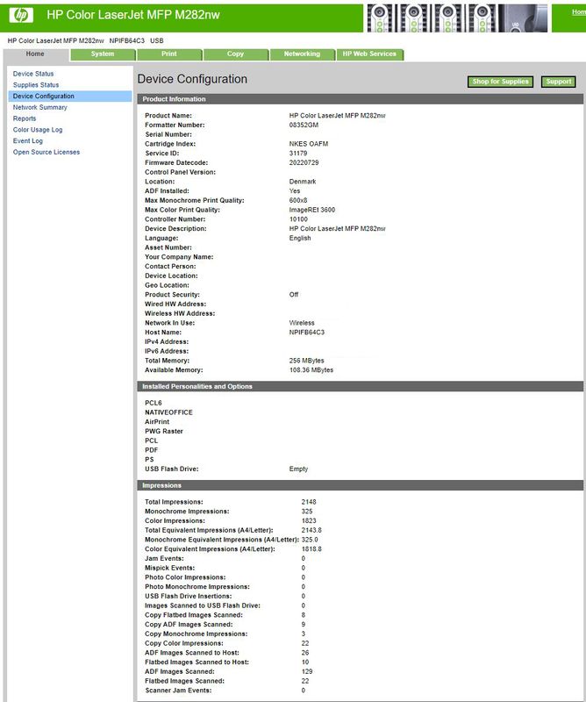Open the HP Web Services tab
This screenshot has width=586, height=702.
(370, 54)
